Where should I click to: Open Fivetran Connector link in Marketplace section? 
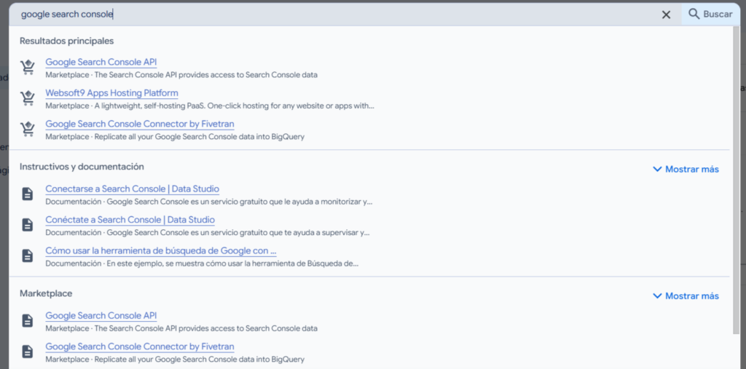[x=140, y=347]
